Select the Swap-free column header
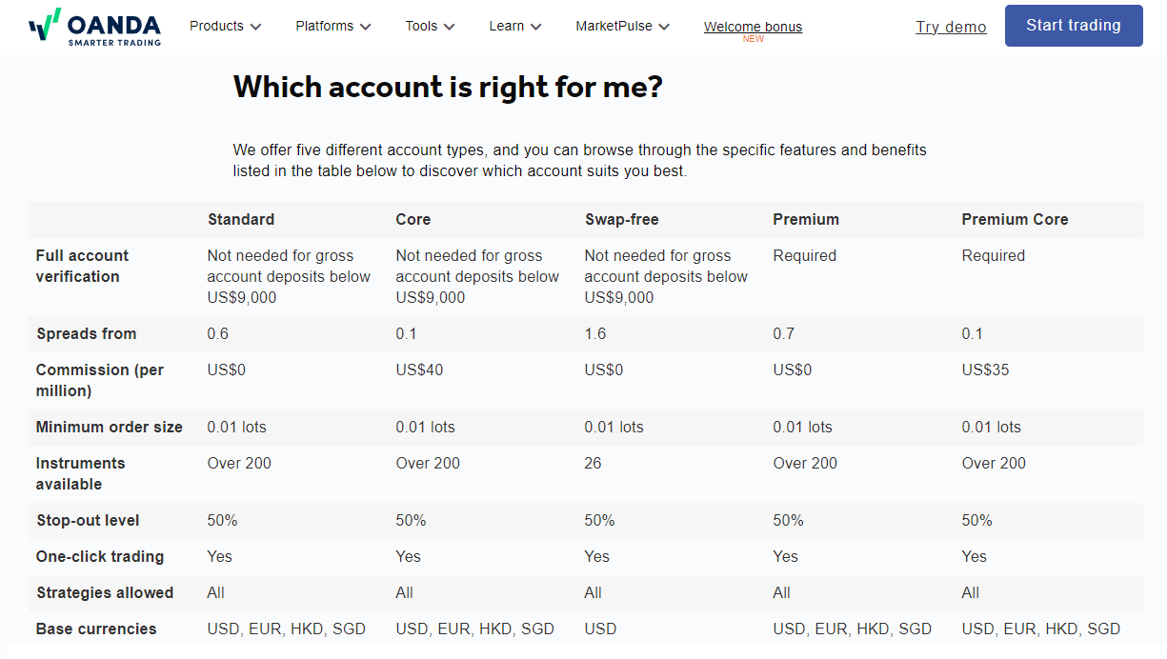Image resolution: width=1167 pixels, height=659 pixels. coord(621,219)
